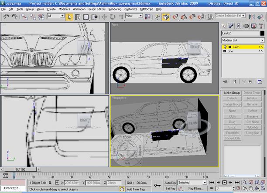Open Create Selection Set dropdown
267x193 pixels.
(243, 16)
